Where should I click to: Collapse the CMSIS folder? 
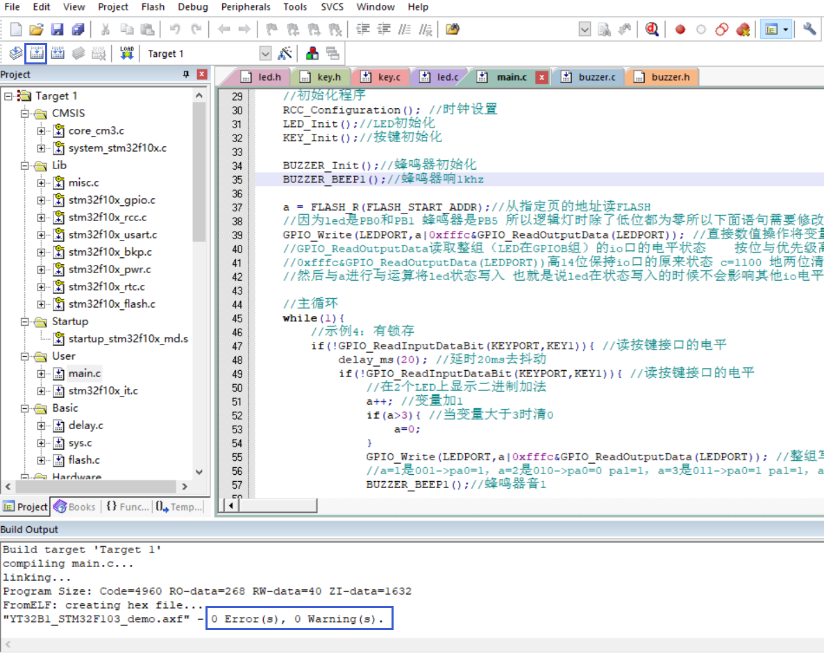[x=25, y=114]
